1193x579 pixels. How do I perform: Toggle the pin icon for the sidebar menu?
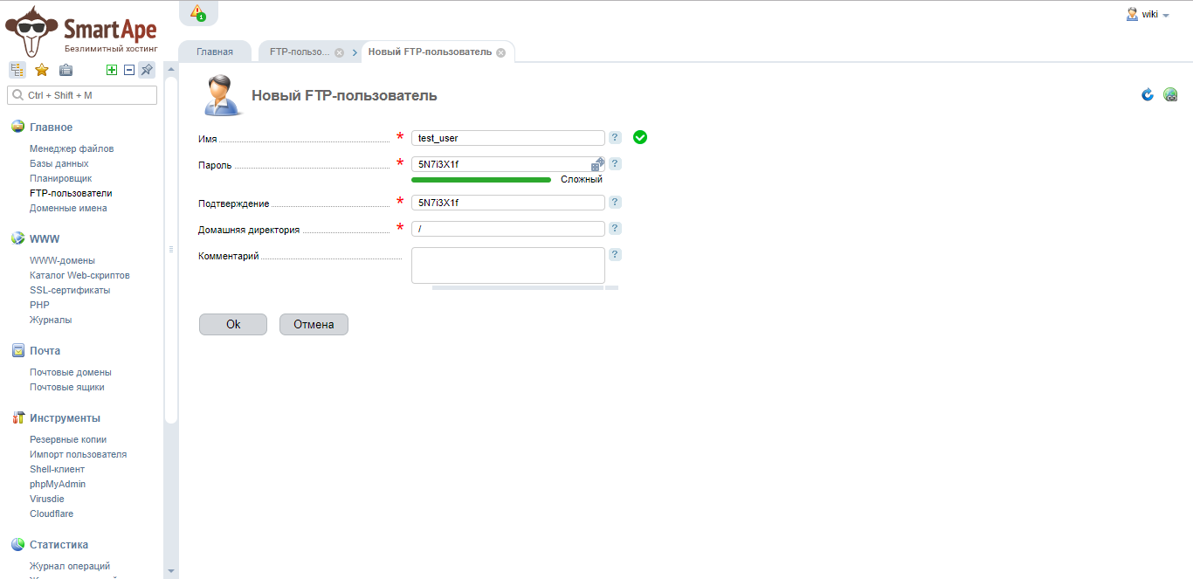click(x=147, y=71)
